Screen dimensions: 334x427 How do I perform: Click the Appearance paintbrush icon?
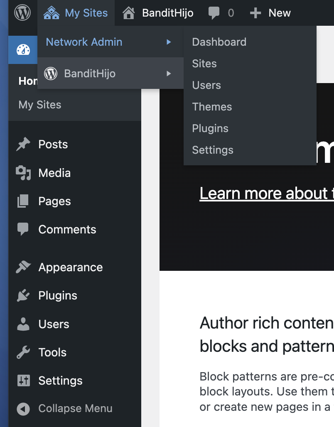(x=23, y=267)
